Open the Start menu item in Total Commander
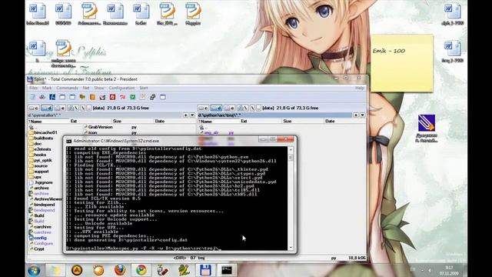The image size is (492, 277). pos(144,88)
